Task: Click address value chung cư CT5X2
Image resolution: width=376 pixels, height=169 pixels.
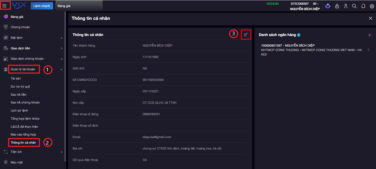Action: (182, 148)
